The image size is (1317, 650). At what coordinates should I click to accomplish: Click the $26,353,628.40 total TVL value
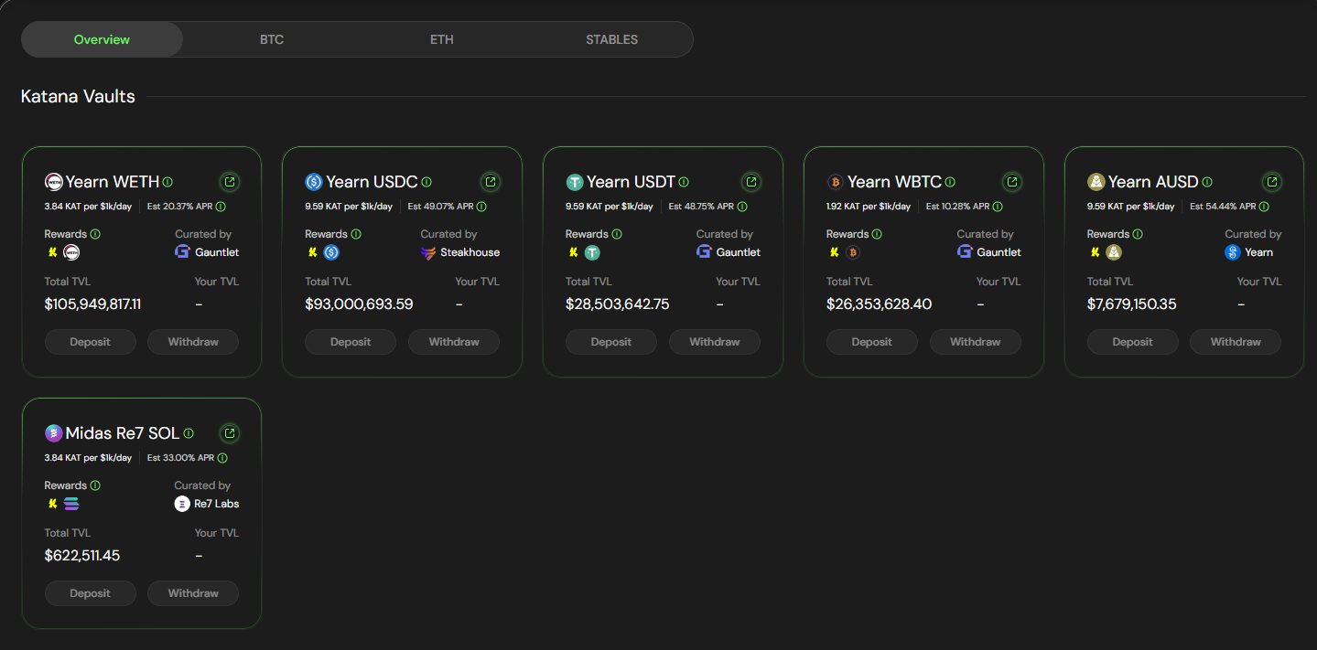(x=879, y=304)
